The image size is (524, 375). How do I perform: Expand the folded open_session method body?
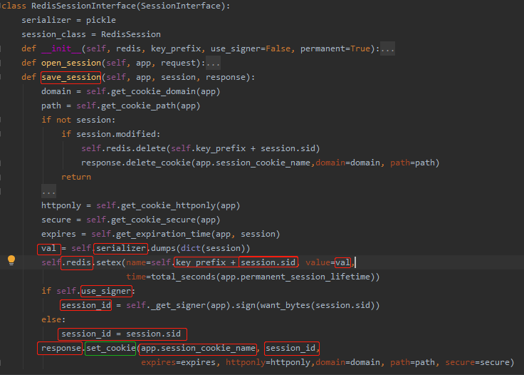tap(213, 63)
